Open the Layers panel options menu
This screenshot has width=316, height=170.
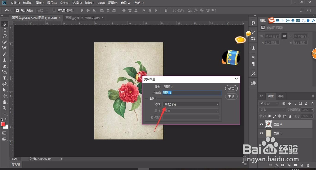tap(313, 96)
